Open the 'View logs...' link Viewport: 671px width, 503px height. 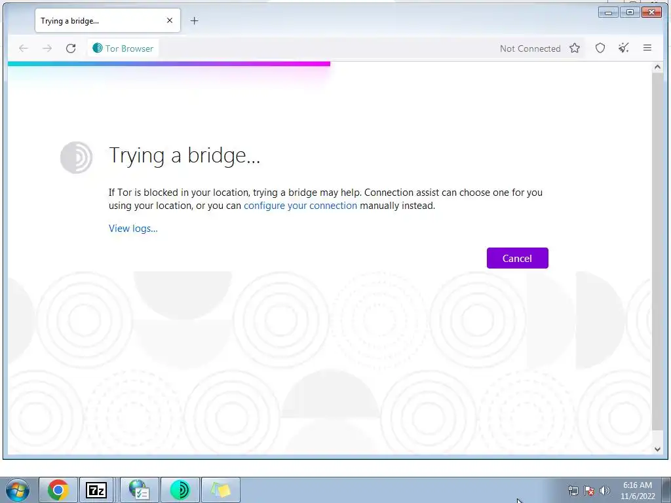pos(133,229)
